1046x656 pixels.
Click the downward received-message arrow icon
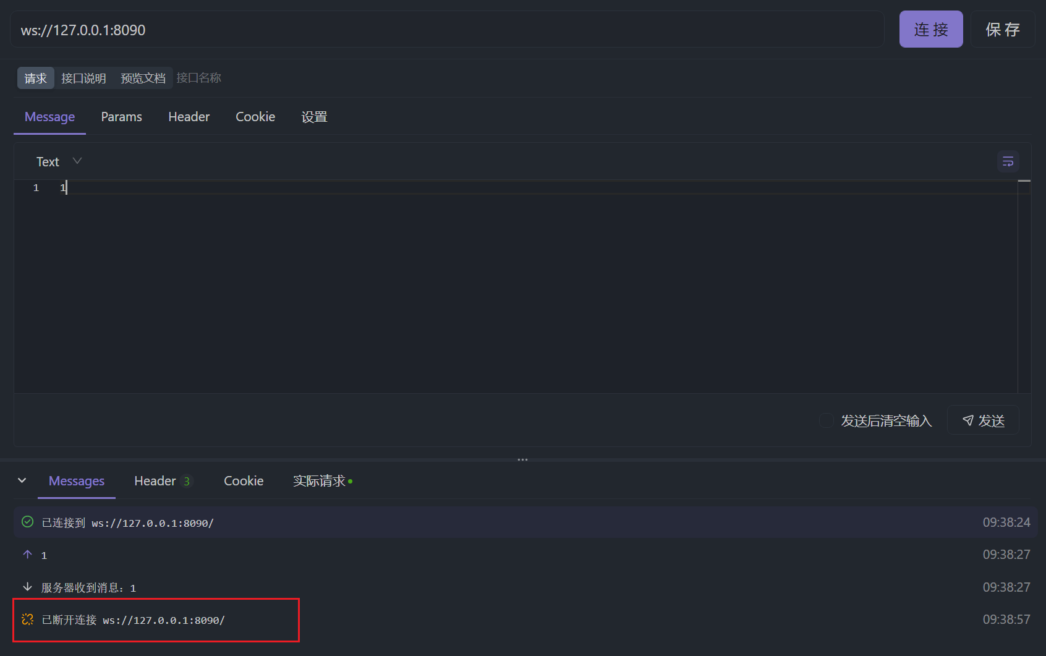27,587
